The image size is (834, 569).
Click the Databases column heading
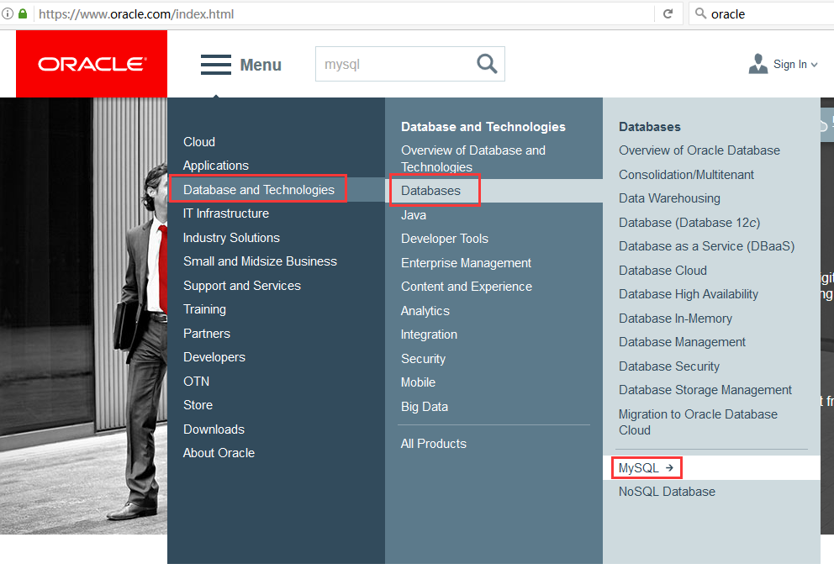point(650,127)
